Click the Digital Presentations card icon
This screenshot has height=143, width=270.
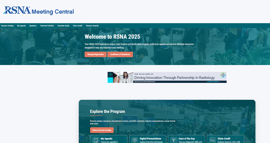pyautogui.click(x=135, y=140)
